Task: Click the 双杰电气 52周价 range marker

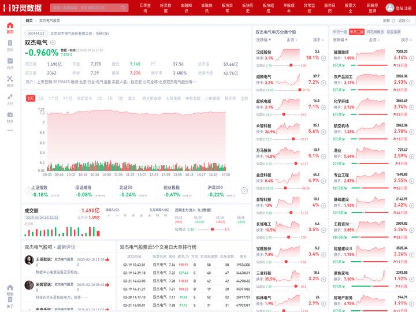Action: (212, 229)
